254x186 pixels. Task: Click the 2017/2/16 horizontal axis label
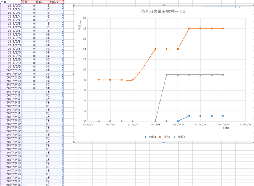(245, 124)
